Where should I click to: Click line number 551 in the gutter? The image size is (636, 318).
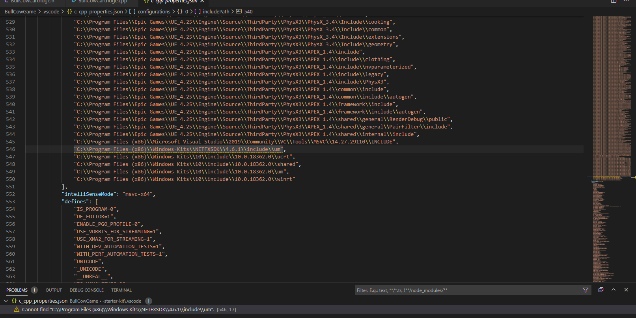coord(11,187)
